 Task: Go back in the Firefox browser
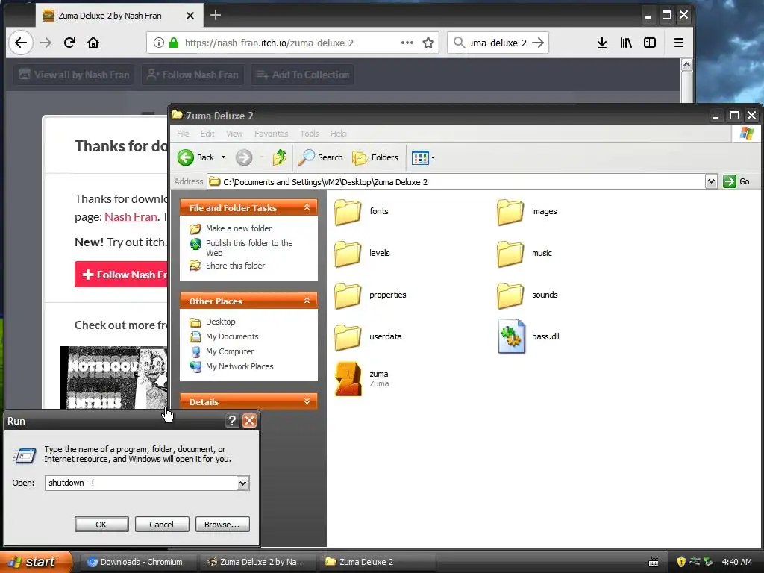coord(20,43)
